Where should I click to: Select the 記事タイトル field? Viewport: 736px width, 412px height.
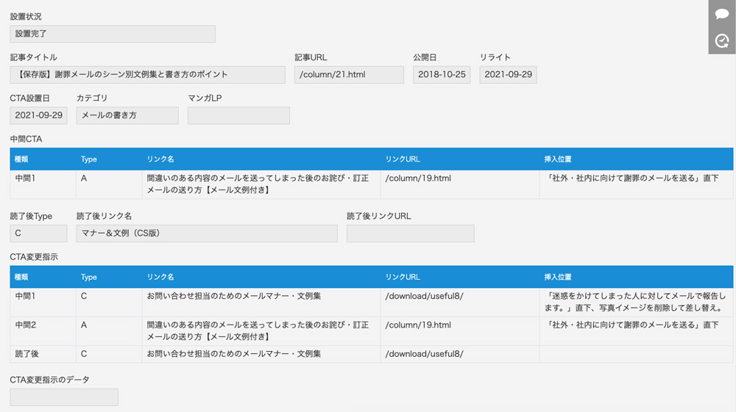coord(147,74)
